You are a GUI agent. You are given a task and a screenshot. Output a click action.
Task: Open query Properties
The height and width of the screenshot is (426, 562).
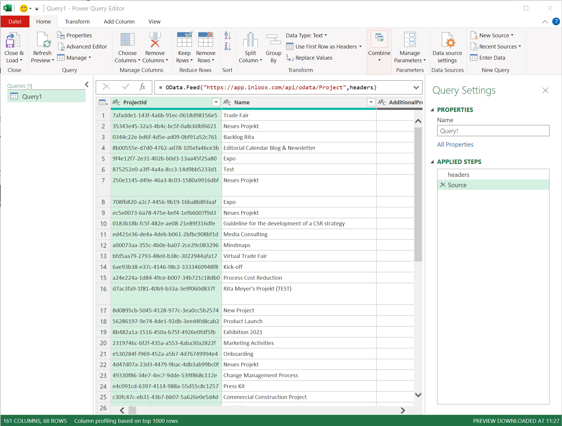(x=74, y=35)
